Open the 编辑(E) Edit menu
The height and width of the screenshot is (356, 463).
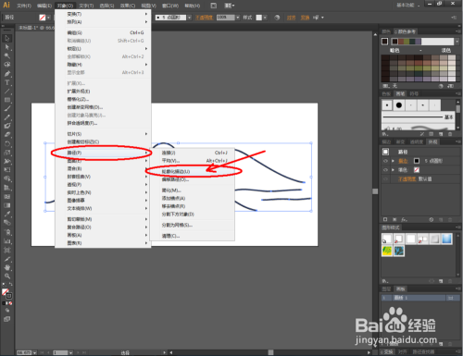[44, 6]
